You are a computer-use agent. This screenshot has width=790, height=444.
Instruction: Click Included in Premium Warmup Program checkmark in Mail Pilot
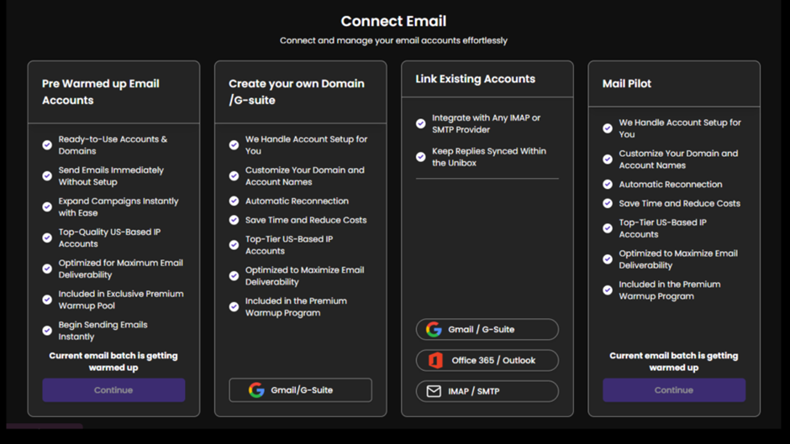coord(608,290)
